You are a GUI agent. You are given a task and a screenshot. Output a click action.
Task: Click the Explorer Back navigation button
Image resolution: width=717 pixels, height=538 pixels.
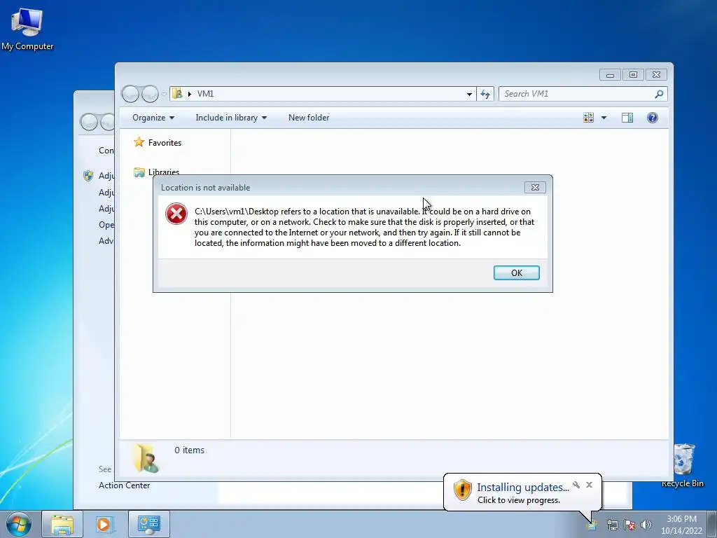point(130,94)
